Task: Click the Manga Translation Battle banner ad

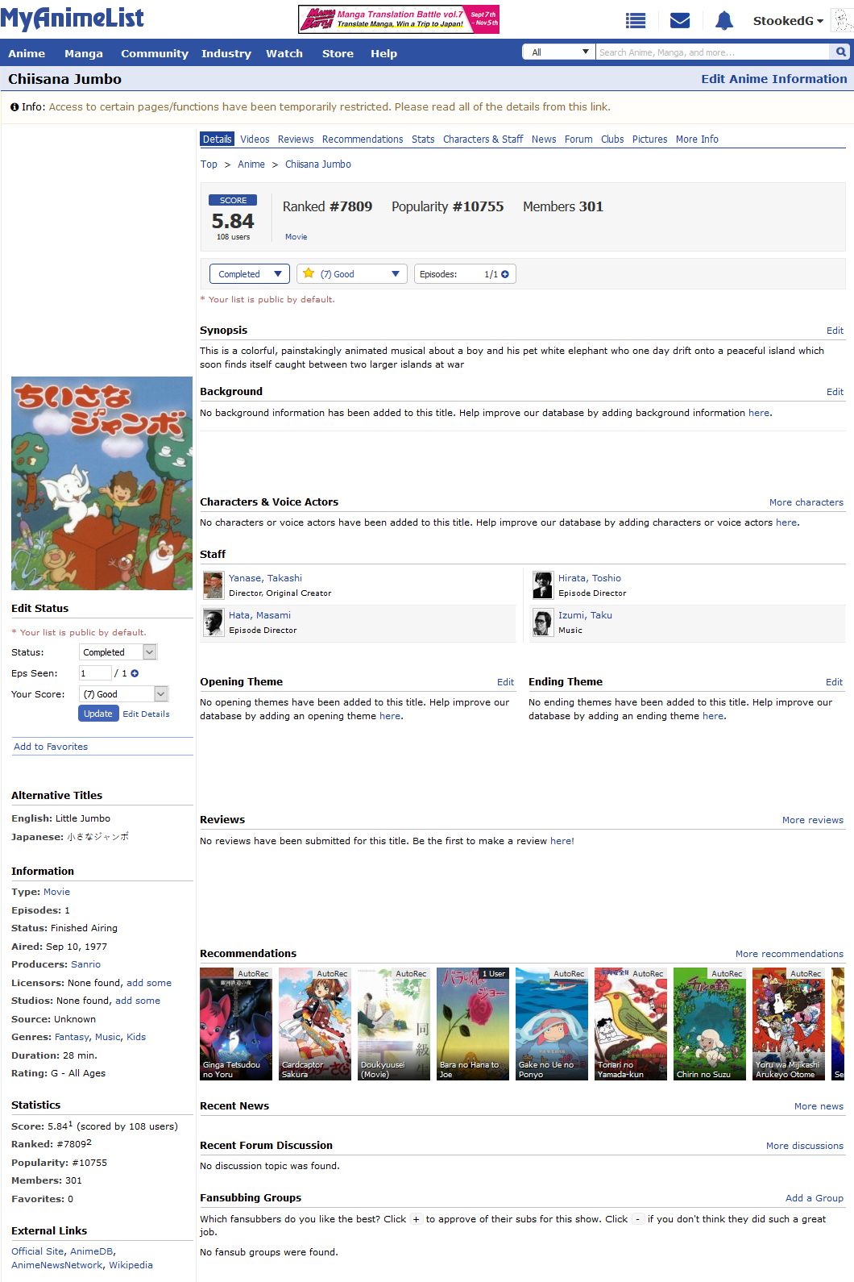Action: tap(399, 19)
